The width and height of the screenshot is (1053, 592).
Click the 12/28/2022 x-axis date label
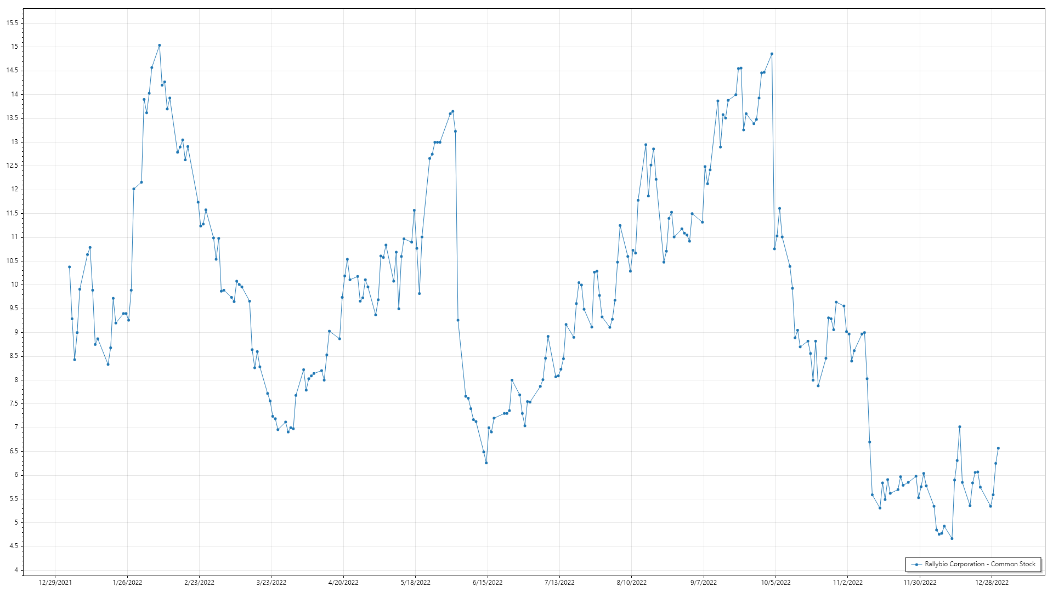point(992,582)
